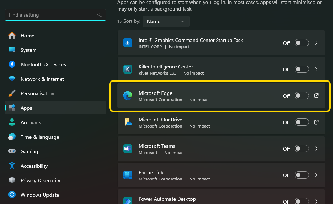The height and width of the screenshot is (204, 333).
Task: Click the Microsoft Teams app icon
Action: [x=128, y=149]
